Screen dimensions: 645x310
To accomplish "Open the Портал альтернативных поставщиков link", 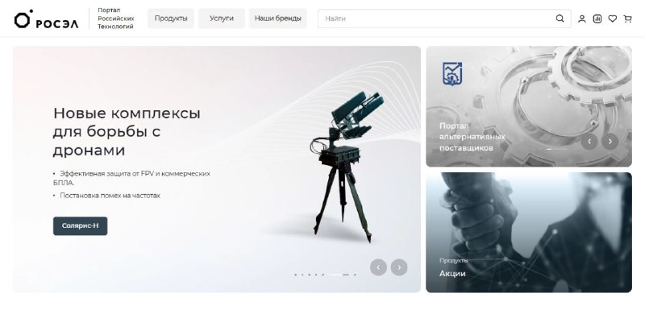I will [472, 137].
